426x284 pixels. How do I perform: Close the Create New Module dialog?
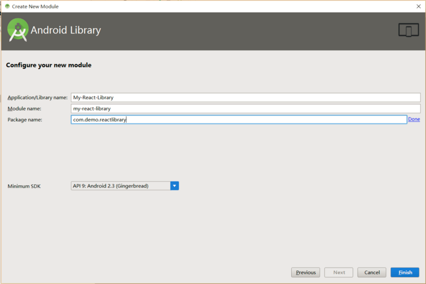(419, 6)
